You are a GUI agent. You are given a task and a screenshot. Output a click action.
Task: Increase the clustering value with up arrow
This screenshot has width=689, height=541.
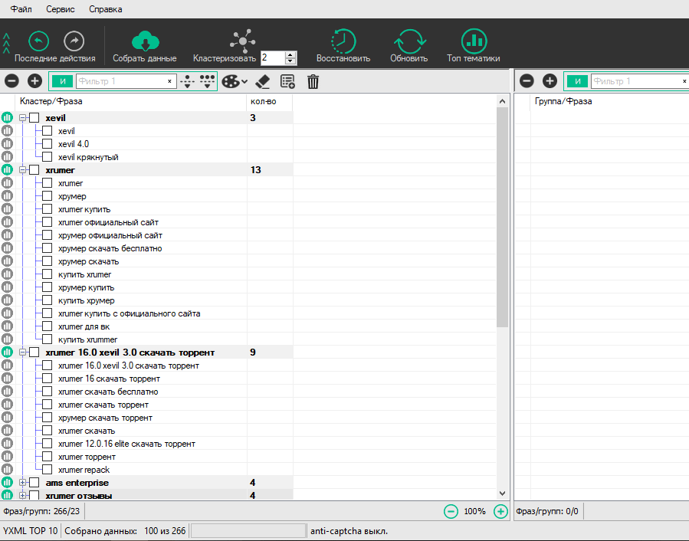[290, 55]
